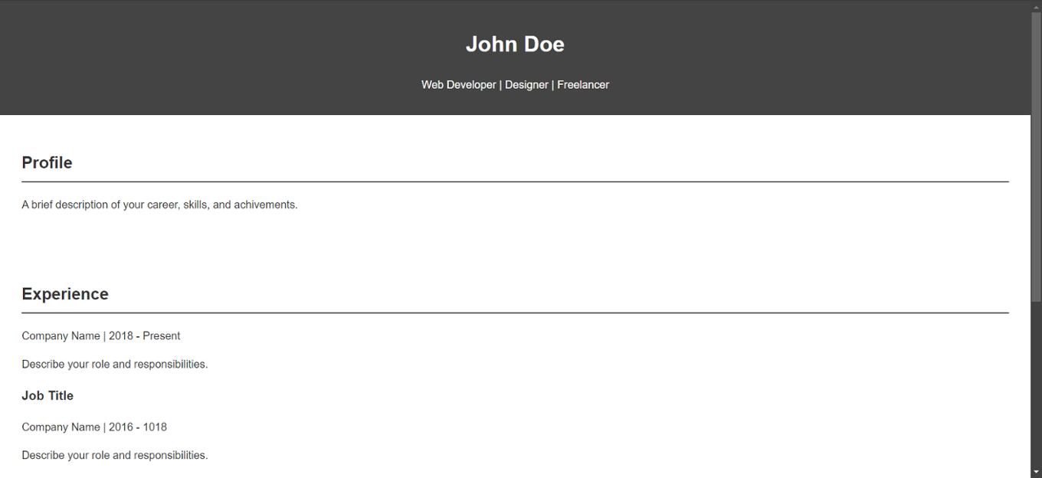Image resolution: width=1042 pixels, height=478 pixels.
Task: Click the role description below Job Title
Action: (x=115, y=455)
